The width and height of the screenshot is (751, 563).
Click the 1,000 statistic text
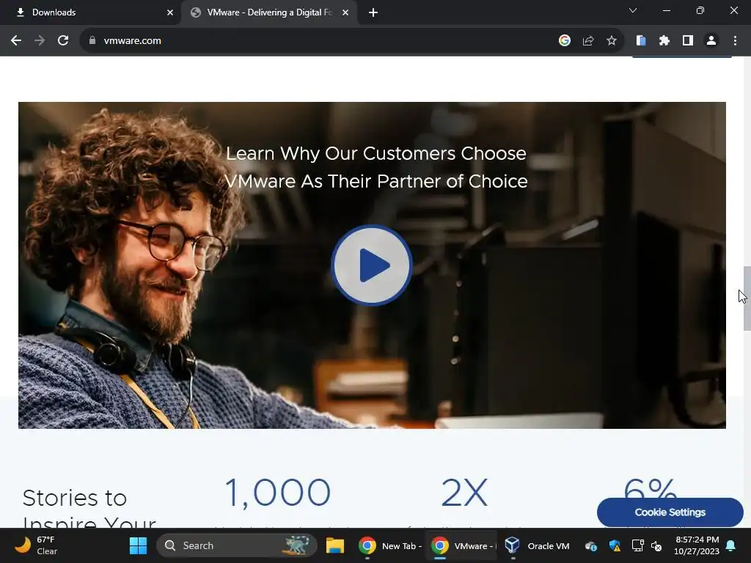[278, 493]
